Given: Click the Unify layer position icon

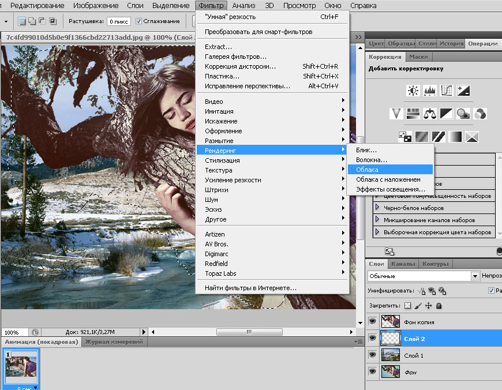Looking at the screenshot, I should coord(422,291).
